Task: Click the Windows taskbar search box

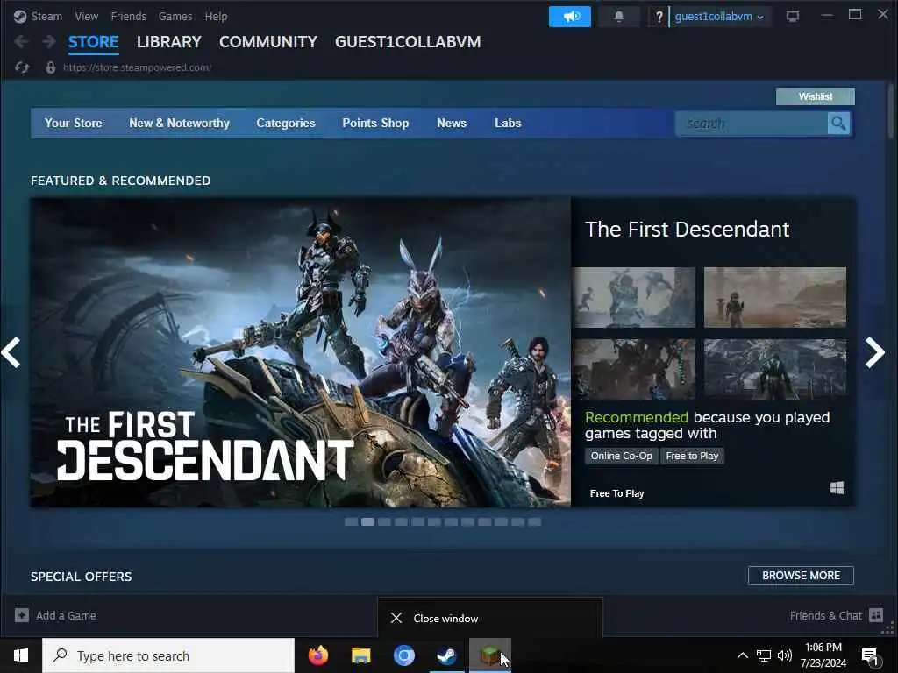Action: coord(168,655)
